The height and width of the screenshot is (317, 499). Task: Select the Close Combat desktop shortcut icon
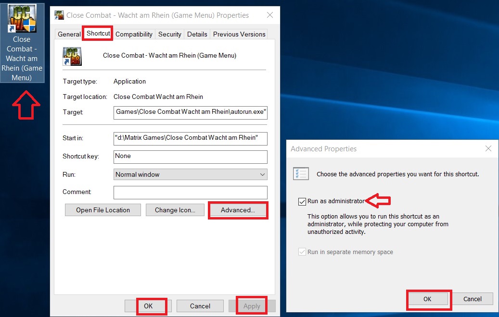pos(22,43)
